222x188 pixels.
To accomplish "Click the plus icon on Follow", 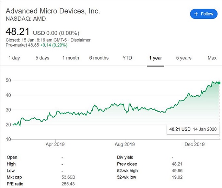I will click(196, 14).
